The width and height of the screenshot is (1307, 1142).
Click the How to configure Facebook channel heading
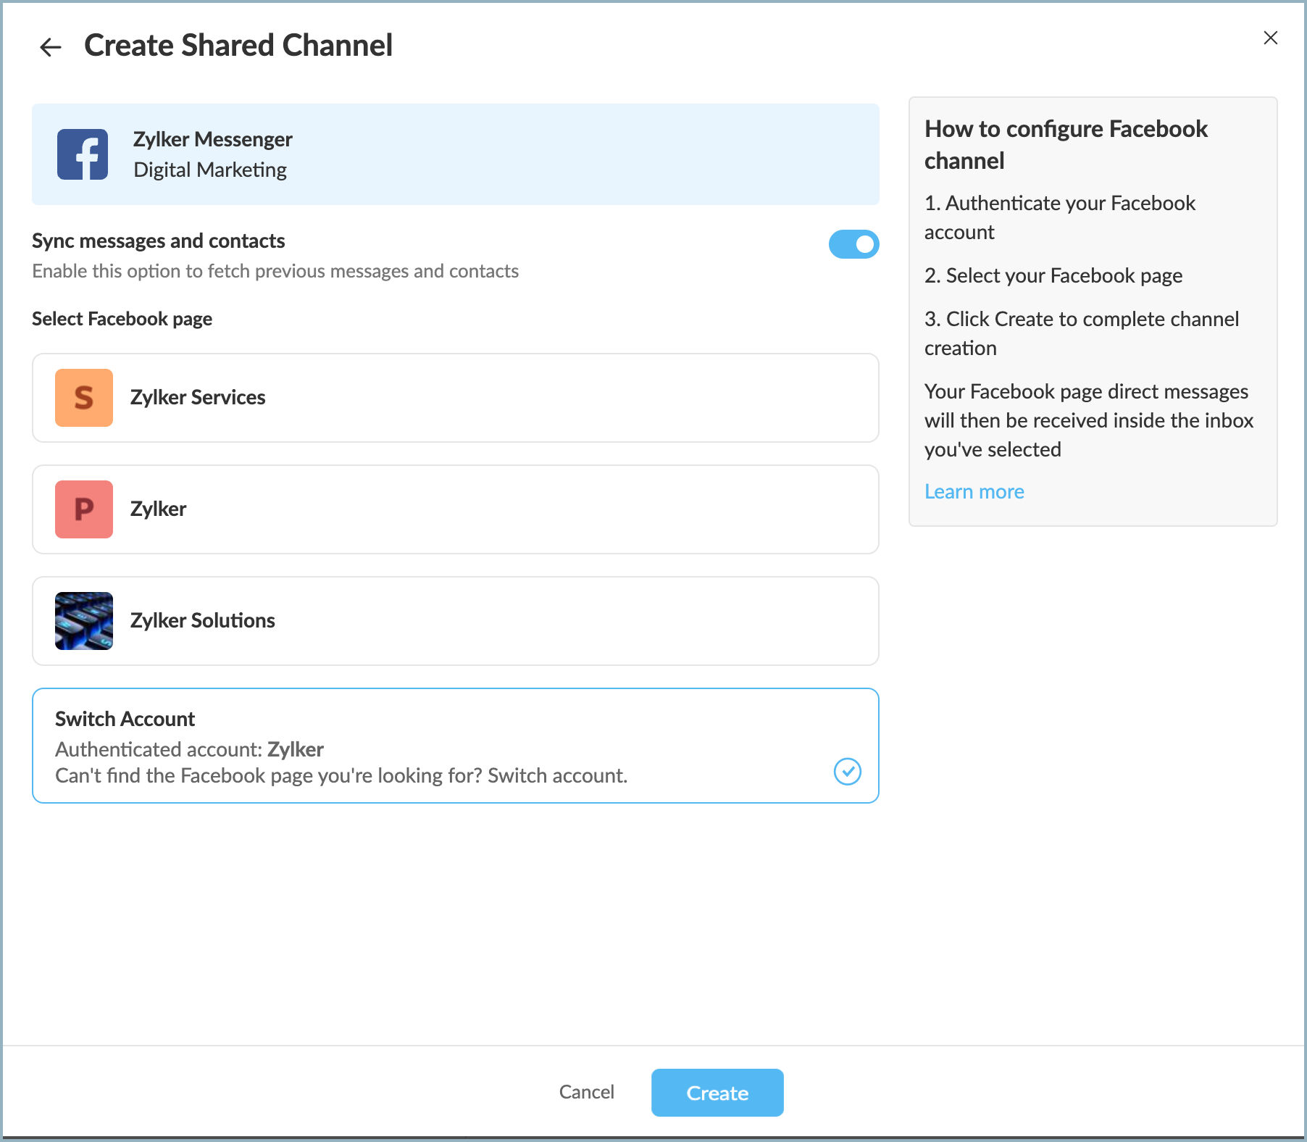pyautogui.click(x=1065, y=144)
